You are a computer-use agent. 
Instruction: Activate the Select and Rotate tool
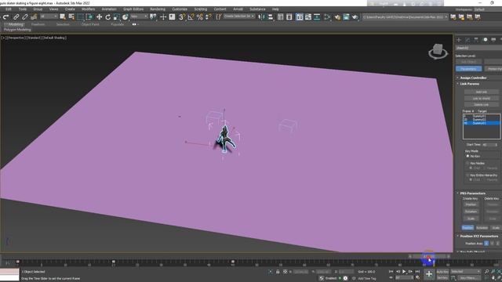click(108, 17)
